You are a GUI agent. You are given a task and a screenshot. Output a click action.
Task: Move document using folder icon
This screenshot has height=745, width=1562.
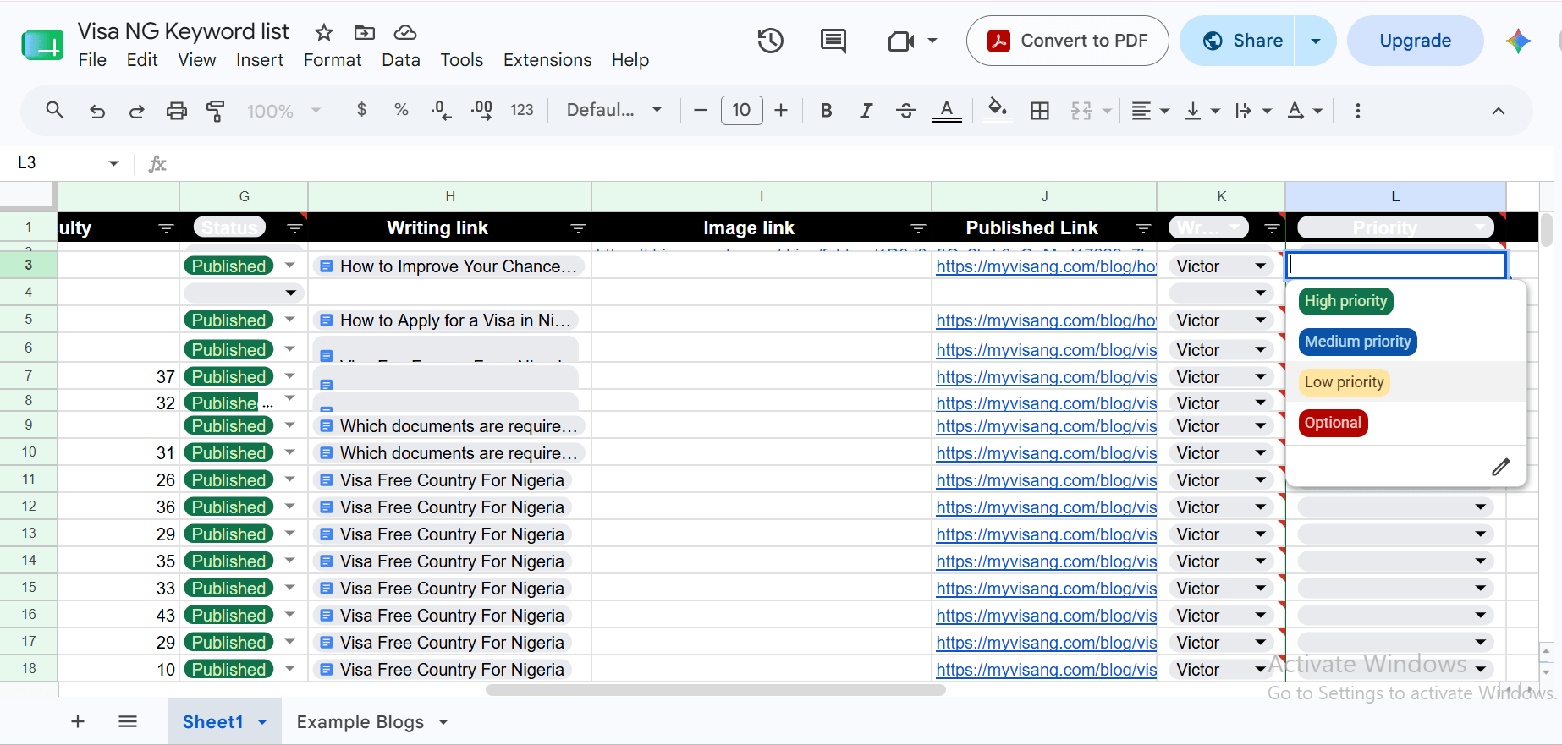pos(365,32)
